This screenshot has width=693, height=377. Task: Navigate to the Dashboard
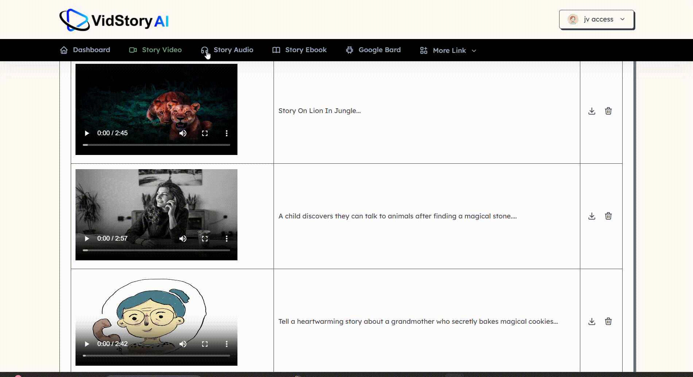tap(85, 50)
